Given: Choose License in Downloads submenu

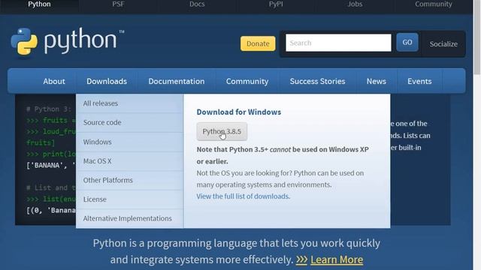Looking at the screenshot, I should pos(130,199).
